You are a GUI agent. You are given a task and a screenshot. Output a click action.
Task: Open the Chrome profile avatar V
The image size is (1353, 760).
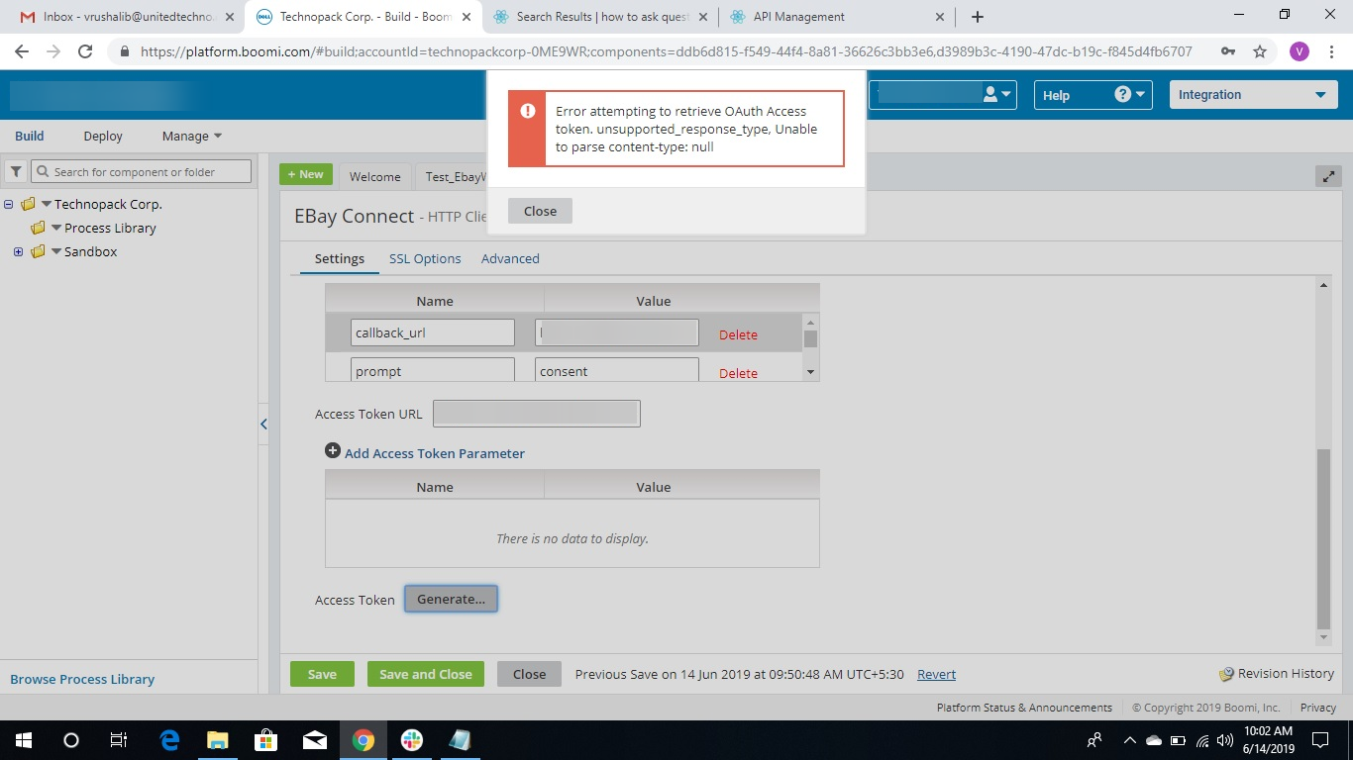pos(1299,51)
